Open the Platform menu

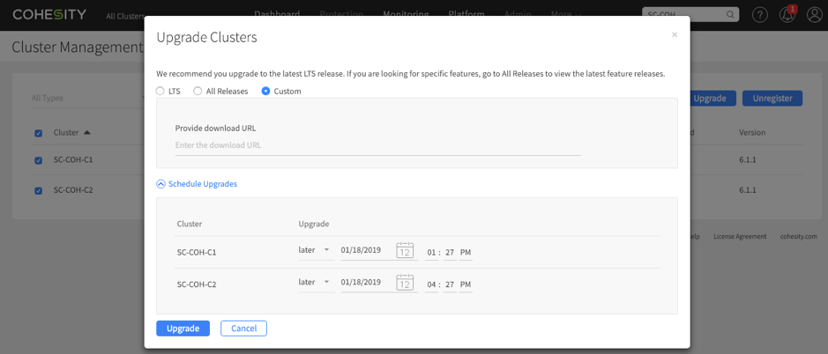466,15
